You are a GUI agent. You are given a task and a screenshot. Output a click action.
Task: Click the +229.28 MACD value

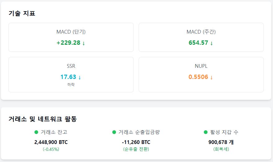tap(69, 43)
